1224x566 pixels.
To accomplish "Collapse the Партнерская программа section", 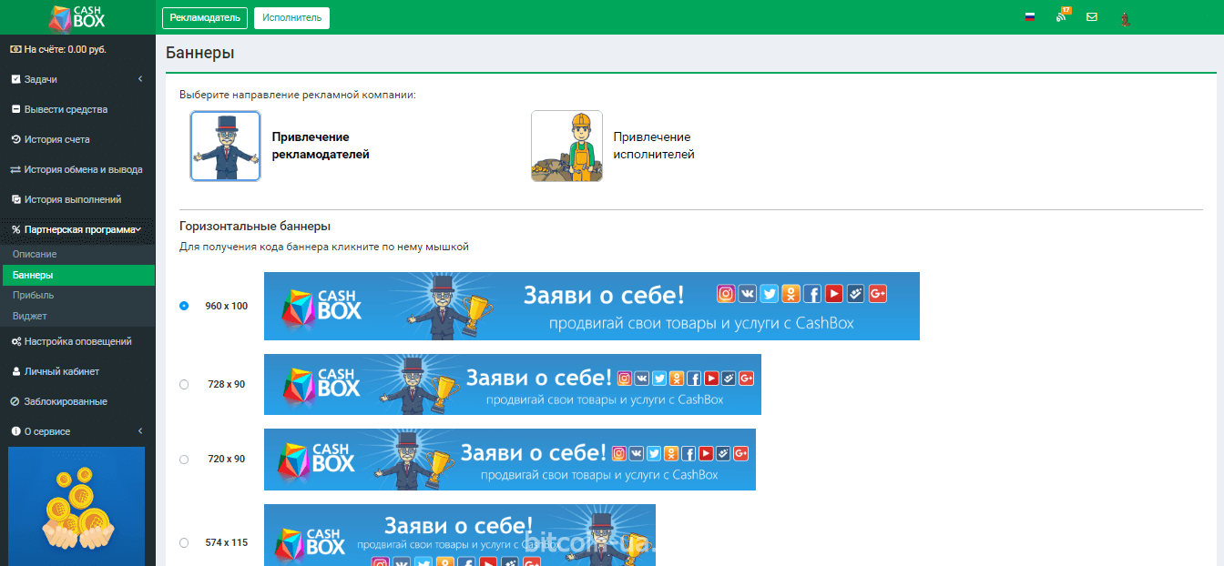I will 77,229.
